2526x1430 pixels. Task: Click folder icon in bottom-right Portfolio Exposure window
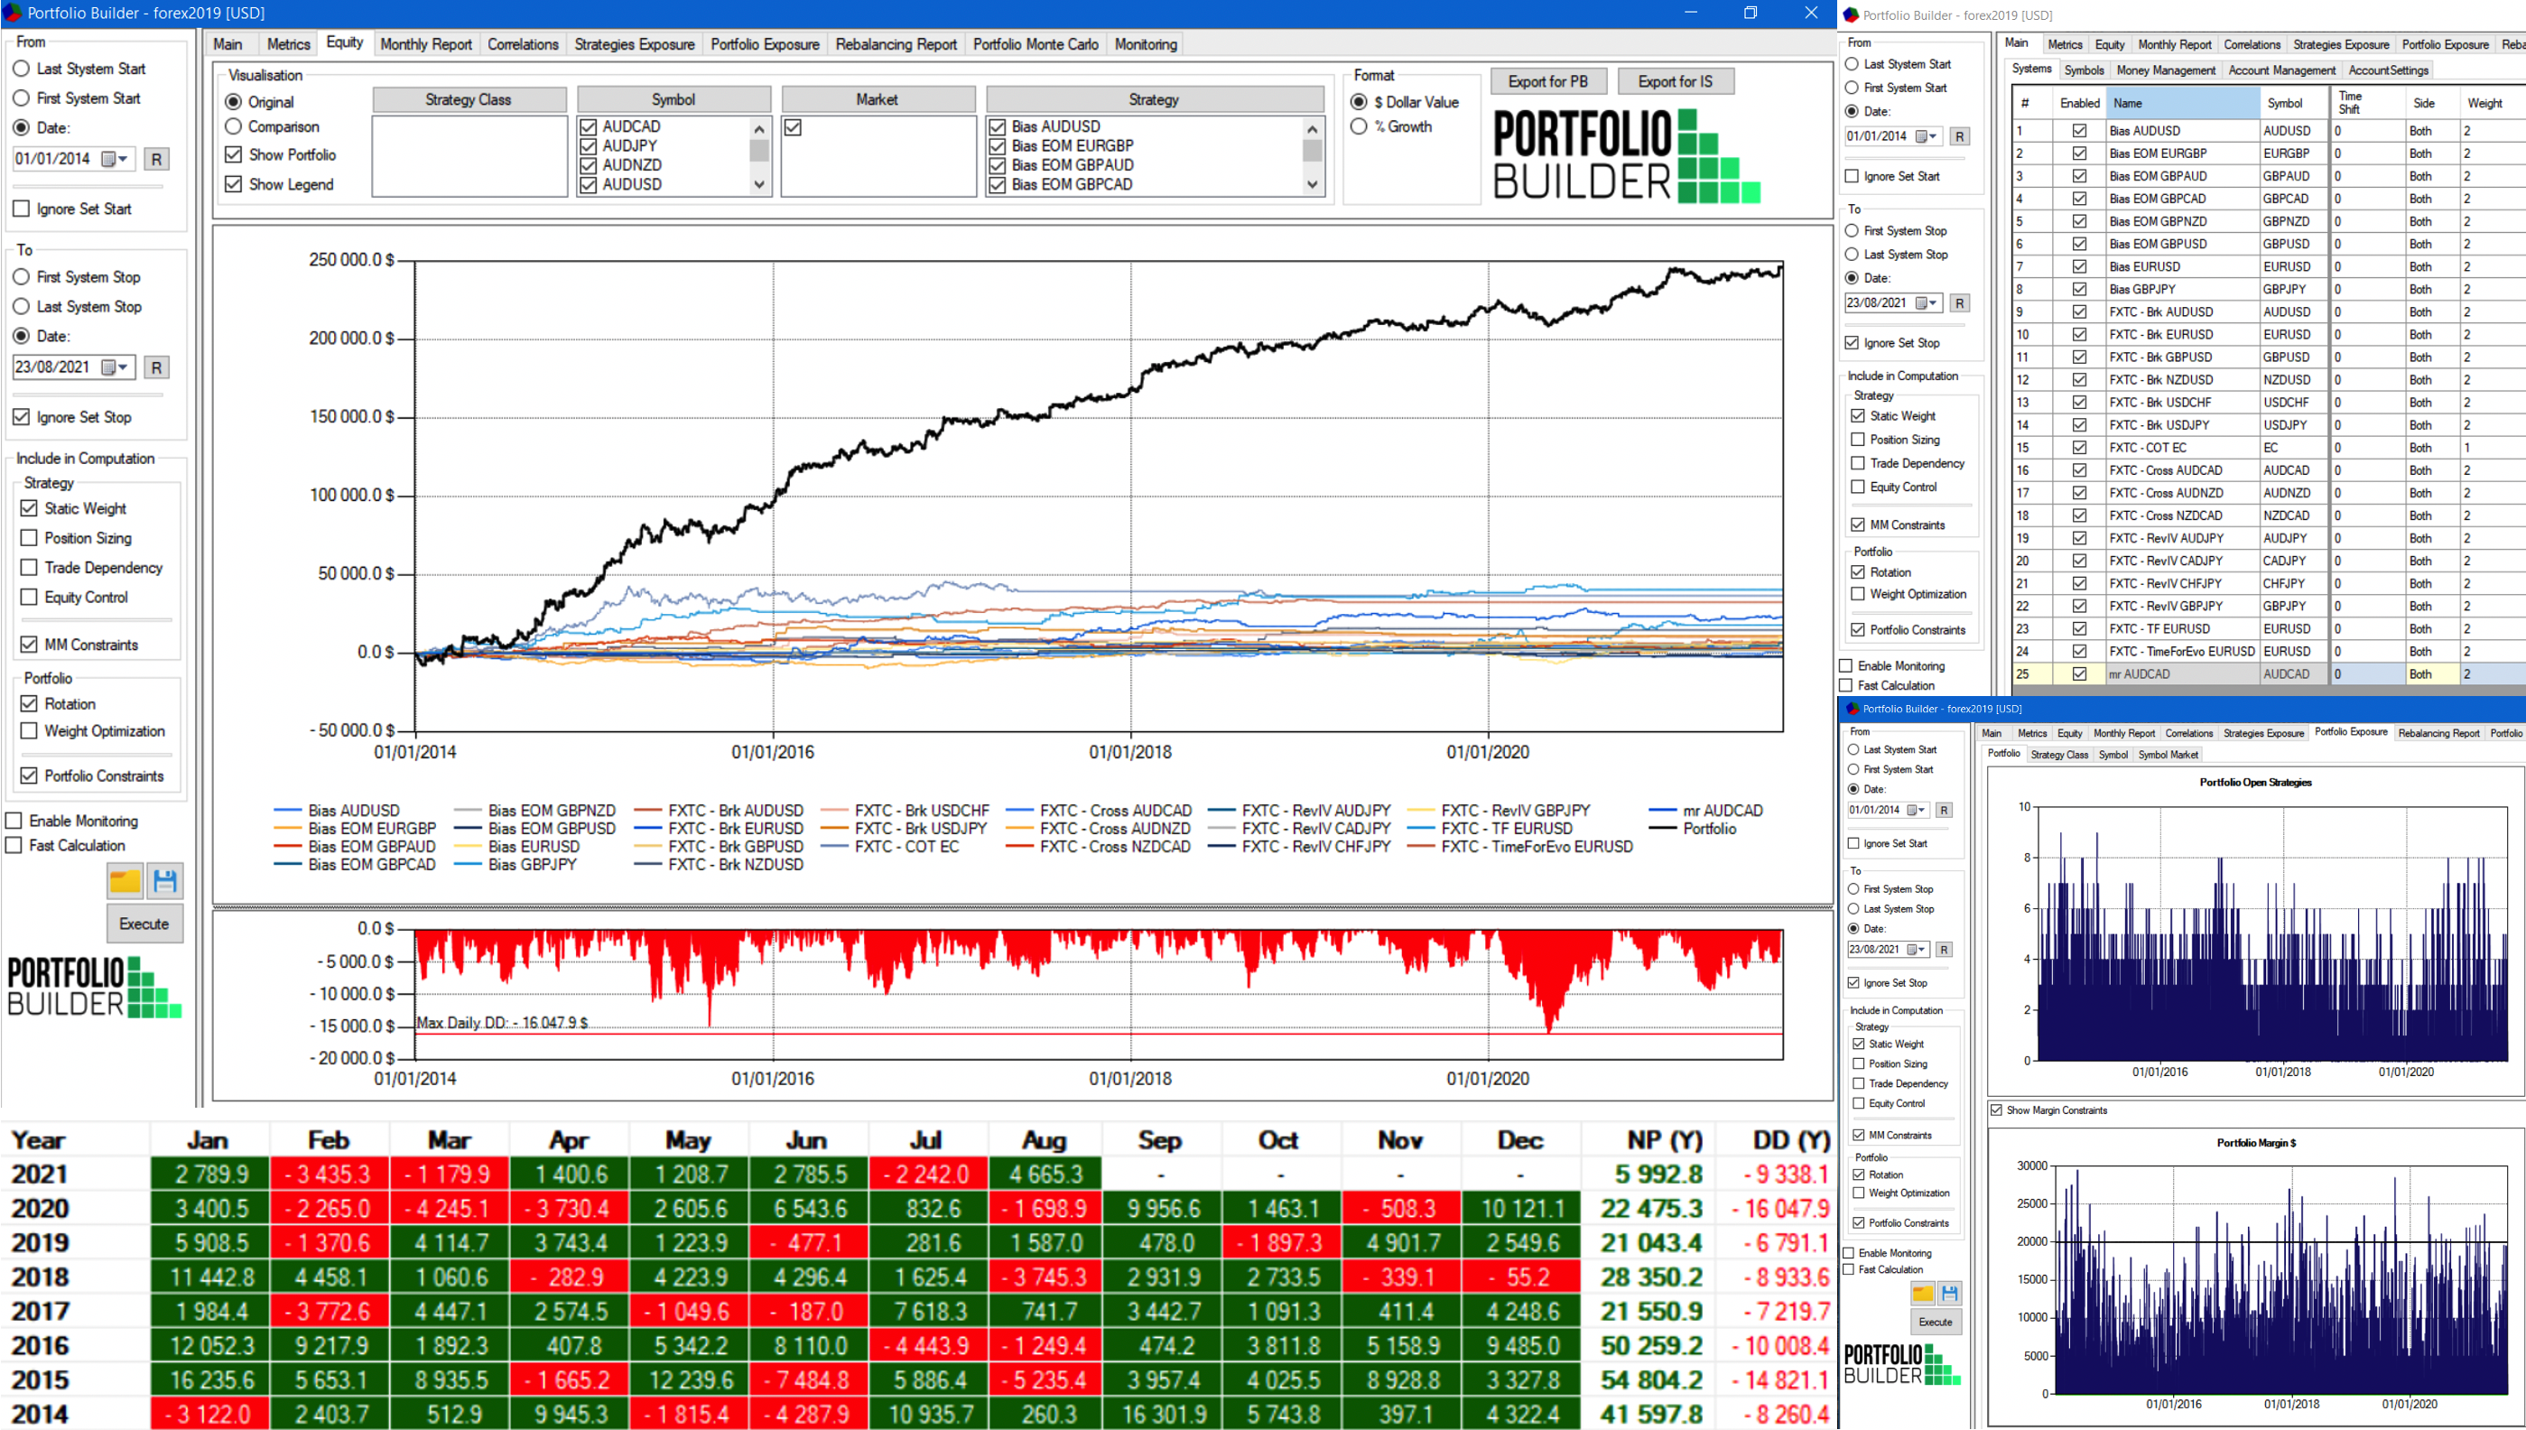point(1922,1293)
